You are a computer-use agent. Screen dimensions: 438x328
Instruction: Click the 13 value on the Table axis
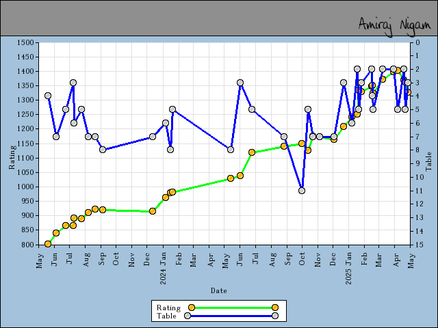(x=420, y=217)
